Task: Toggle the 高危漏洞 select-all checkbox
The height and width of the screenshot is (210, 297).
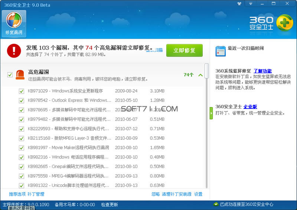Action: [10, 75]
